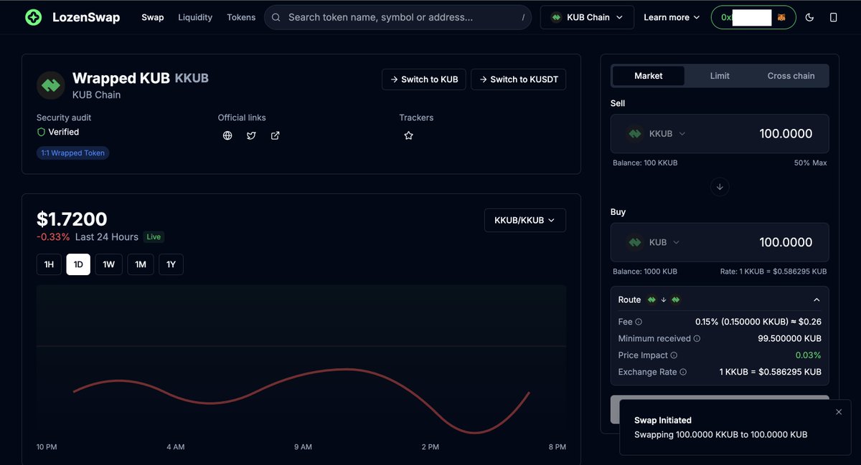
Task: Open the KUB buy token selector
Action: [x=653, y=242]
